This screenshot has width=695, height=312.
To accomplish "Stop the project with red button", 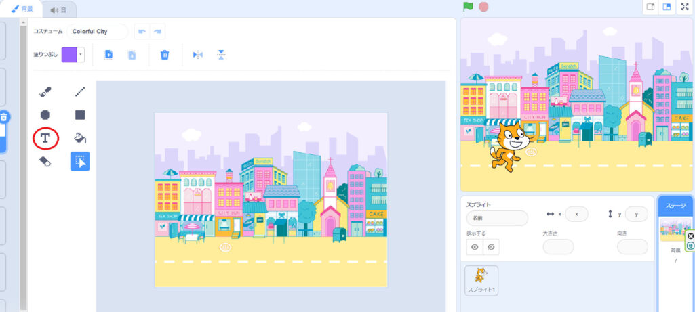I will [x=483, y=7].
